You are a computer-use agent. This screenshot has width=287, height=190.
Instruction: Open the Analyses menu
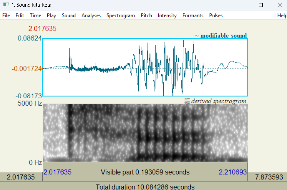pos(91,16)
